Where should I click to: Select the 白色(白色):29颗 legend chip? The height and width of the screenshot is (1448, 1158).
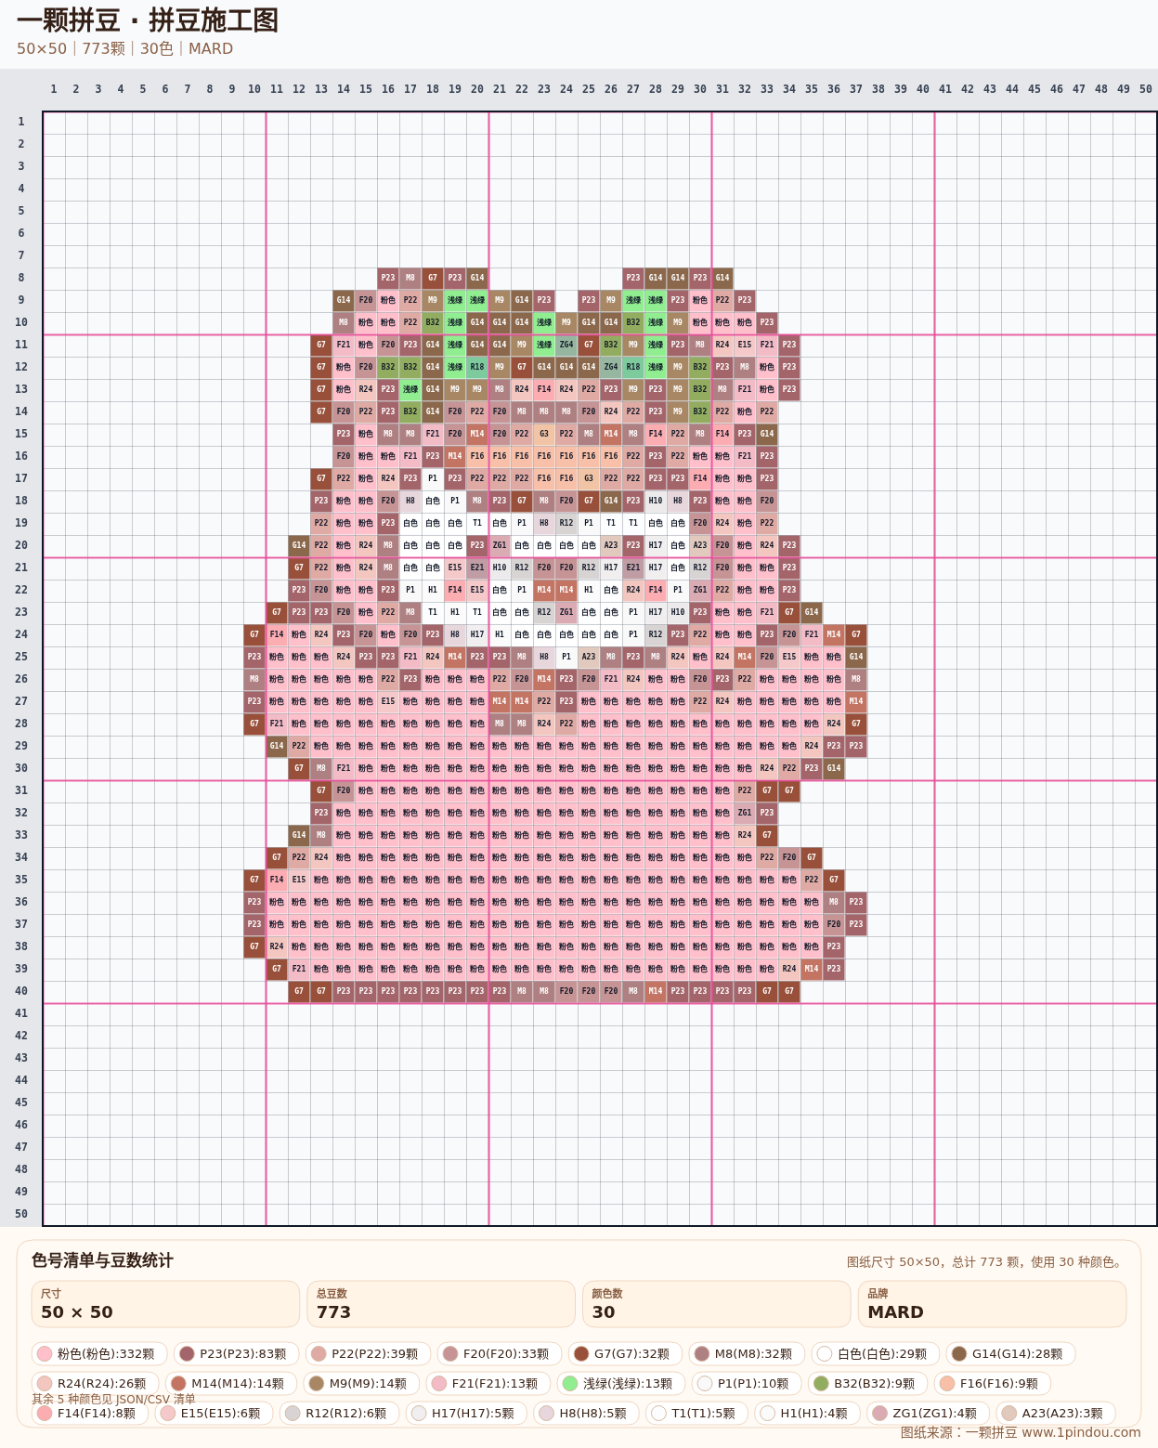(x=876, y=1353)
